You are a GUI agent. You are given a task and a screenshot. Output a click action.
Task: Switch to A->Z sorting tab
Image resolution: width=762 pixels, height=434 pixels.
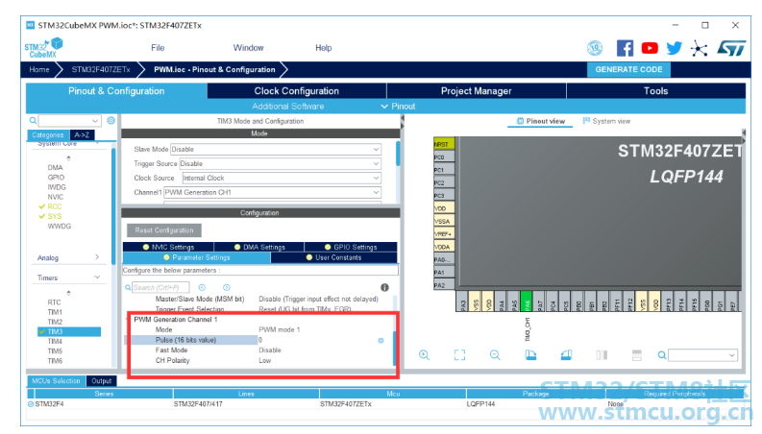click(82, 135)
